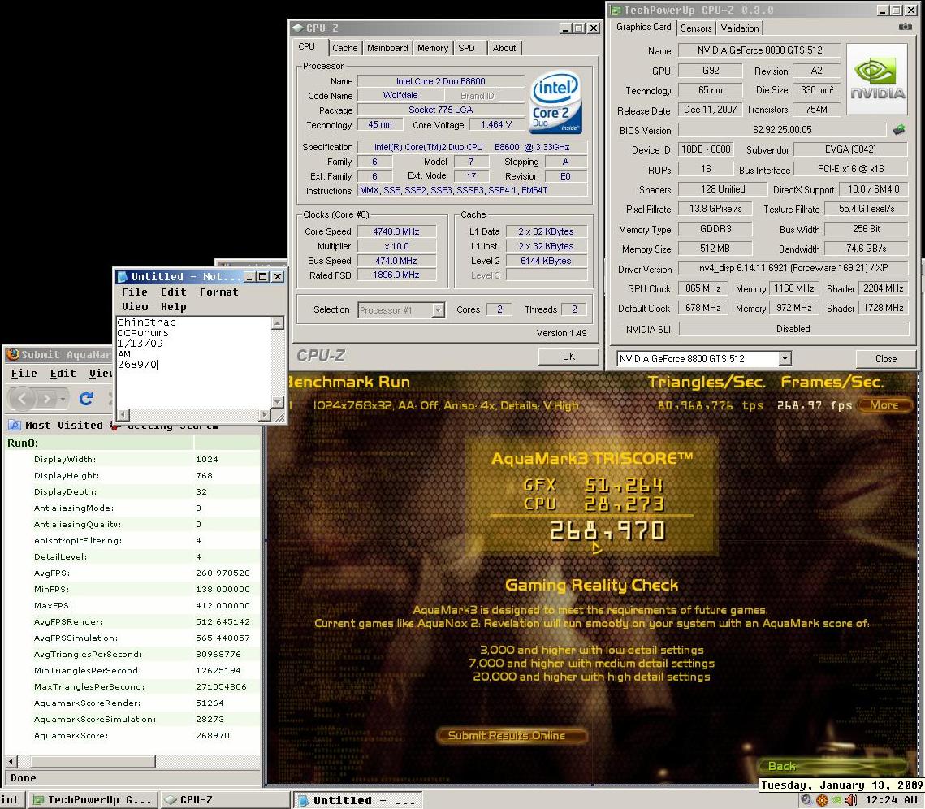Click the Firefox forward arrow button
Image resolution: width=925 pixels, height=809 pixels.
coord(49,399)
